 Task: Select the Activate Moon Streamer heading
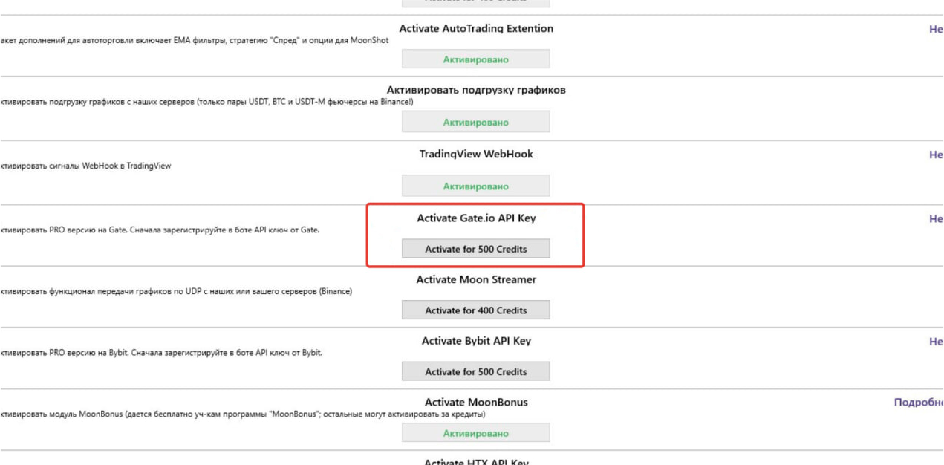(x=476, y=279)
